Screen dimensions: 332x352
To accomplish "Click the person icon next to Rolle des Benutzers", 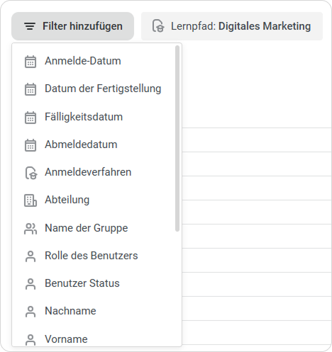I will 31,256.
